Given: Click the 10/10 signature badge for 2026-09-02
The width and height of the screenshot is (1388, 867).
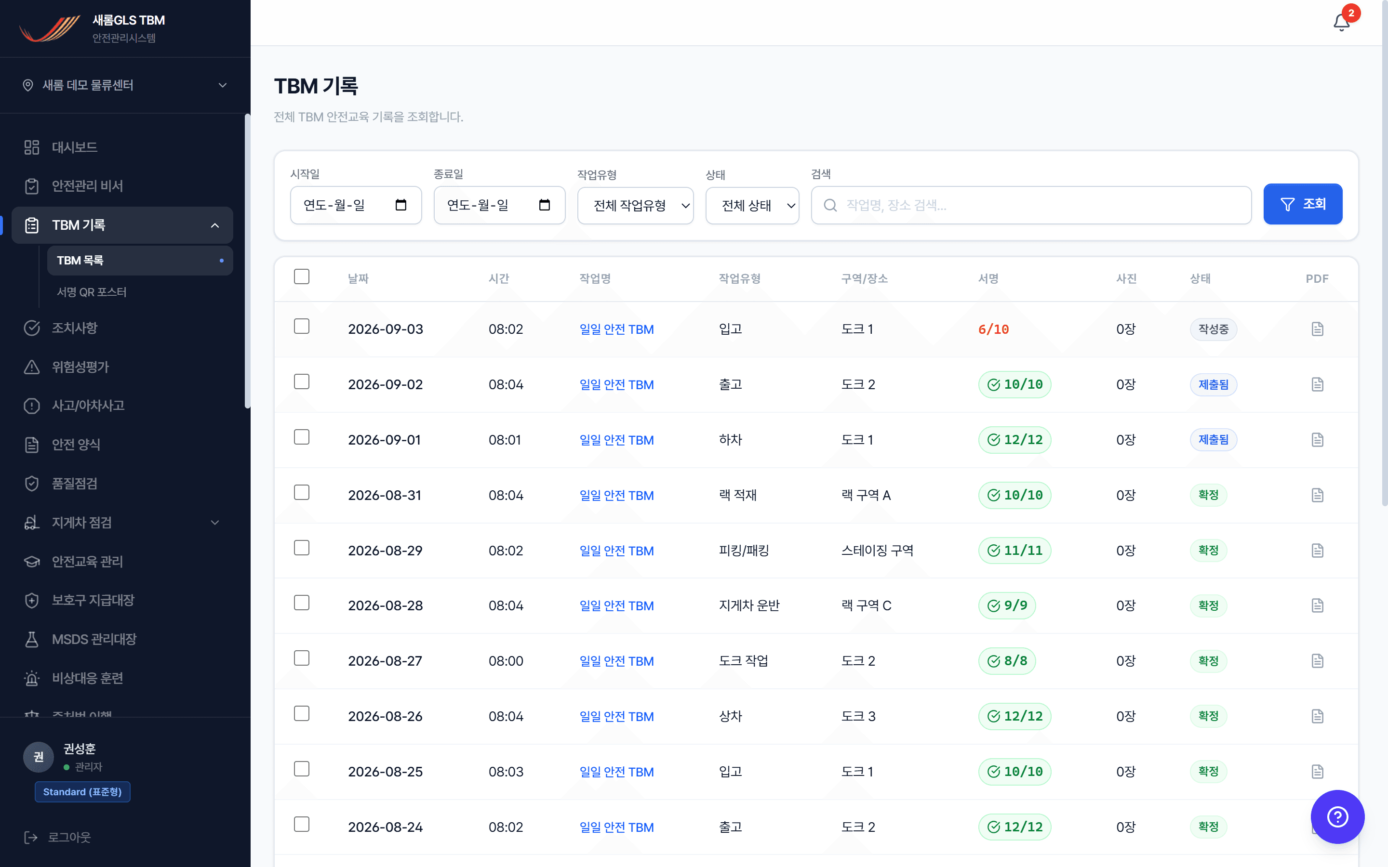Looking at the screenshot, I should pos(1014,384).
